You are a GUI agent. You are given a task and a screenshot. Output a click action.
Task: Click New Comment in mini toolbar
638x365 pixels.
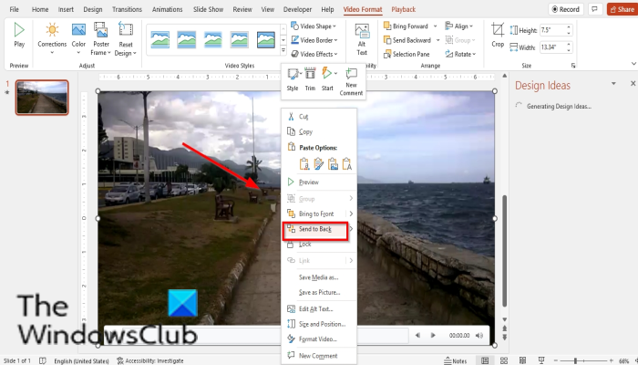351,82
